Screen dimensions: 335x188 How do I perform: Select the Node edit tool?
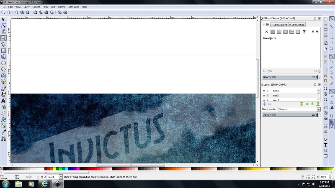point(3,25)
